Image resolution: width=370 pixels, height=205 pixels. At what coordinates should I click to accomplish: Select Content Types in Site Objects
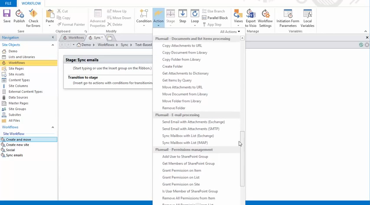[19, 80]
